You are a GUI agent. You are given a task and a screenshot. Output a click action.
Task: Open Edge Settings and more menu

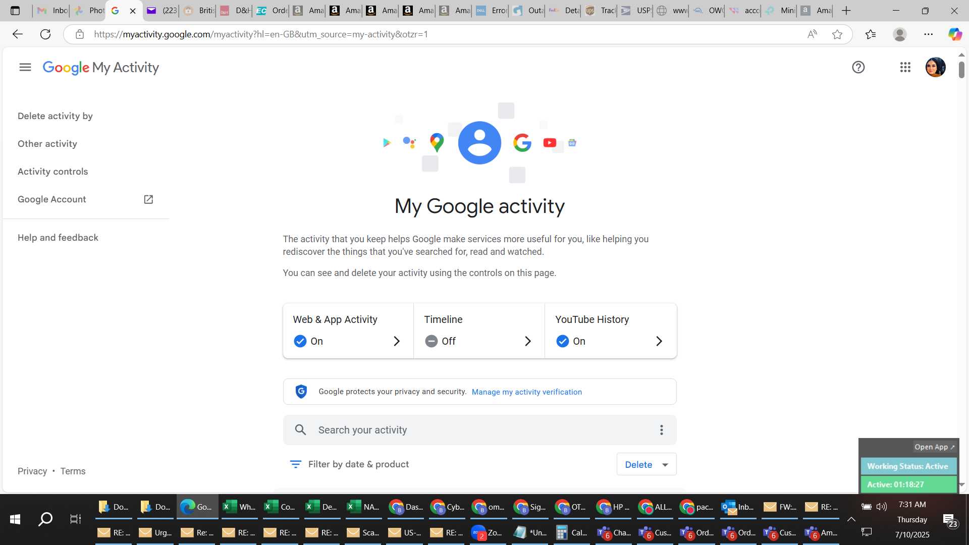(x=928, y=34)
